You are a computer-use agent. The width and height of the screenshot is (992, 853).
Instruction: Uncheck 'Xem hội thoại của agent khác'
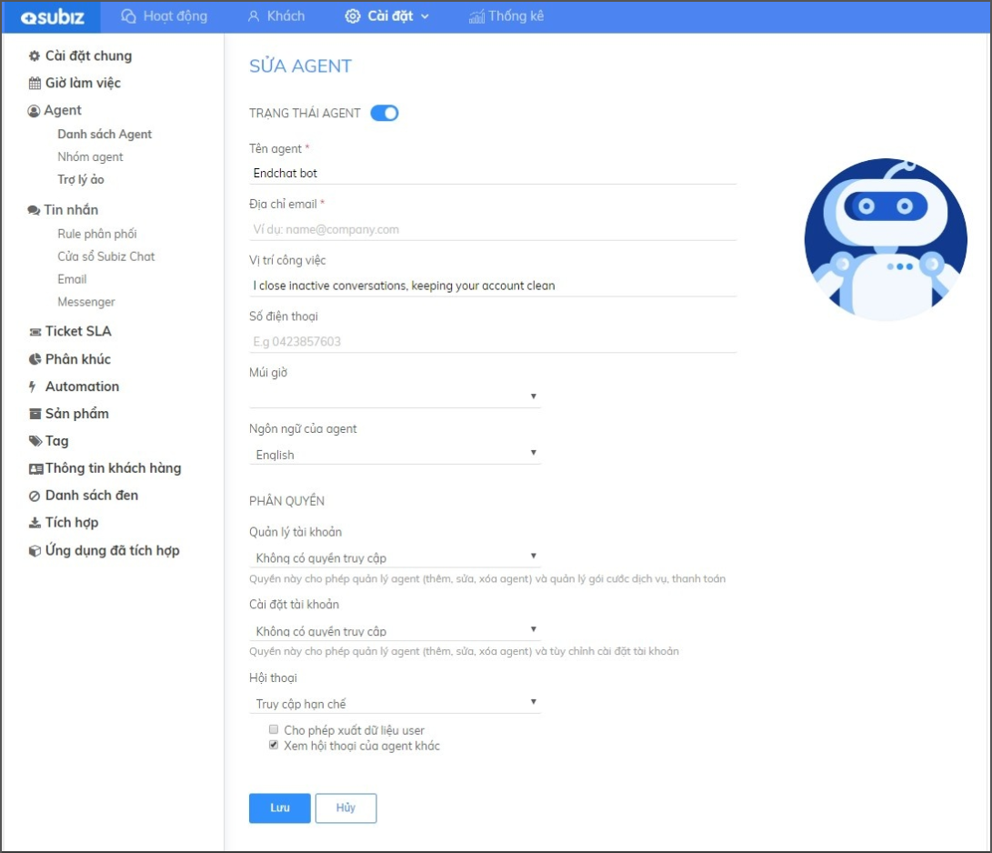coord(274,746)
